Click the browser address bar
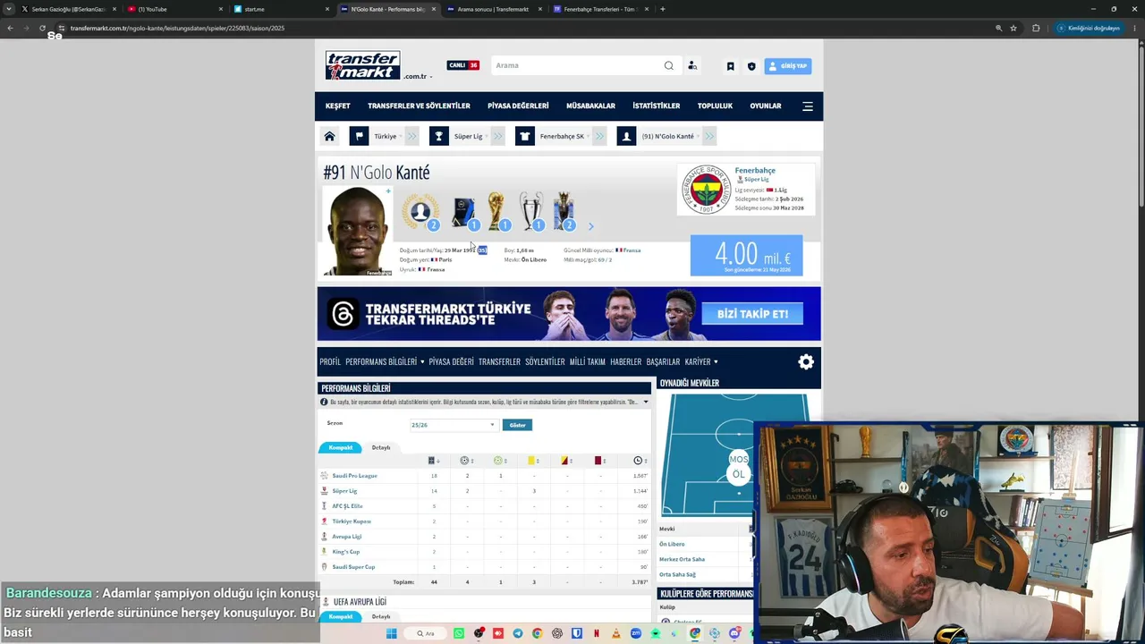The image size is (1145, 644). tap(528, 28)
